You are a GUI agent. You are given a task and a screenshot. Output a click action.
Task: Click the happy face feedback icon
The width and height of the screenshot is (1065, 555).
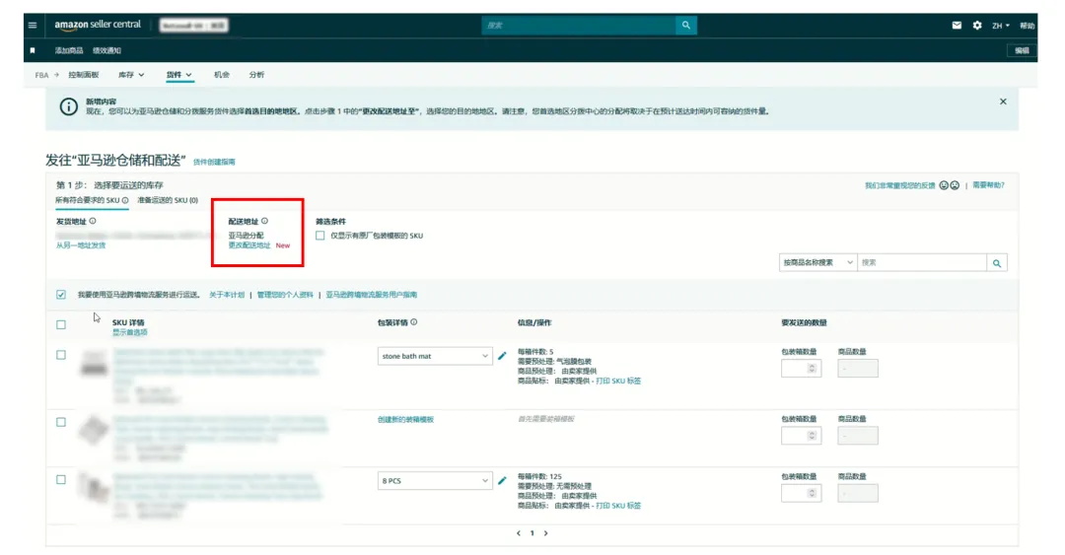(944, 185)
